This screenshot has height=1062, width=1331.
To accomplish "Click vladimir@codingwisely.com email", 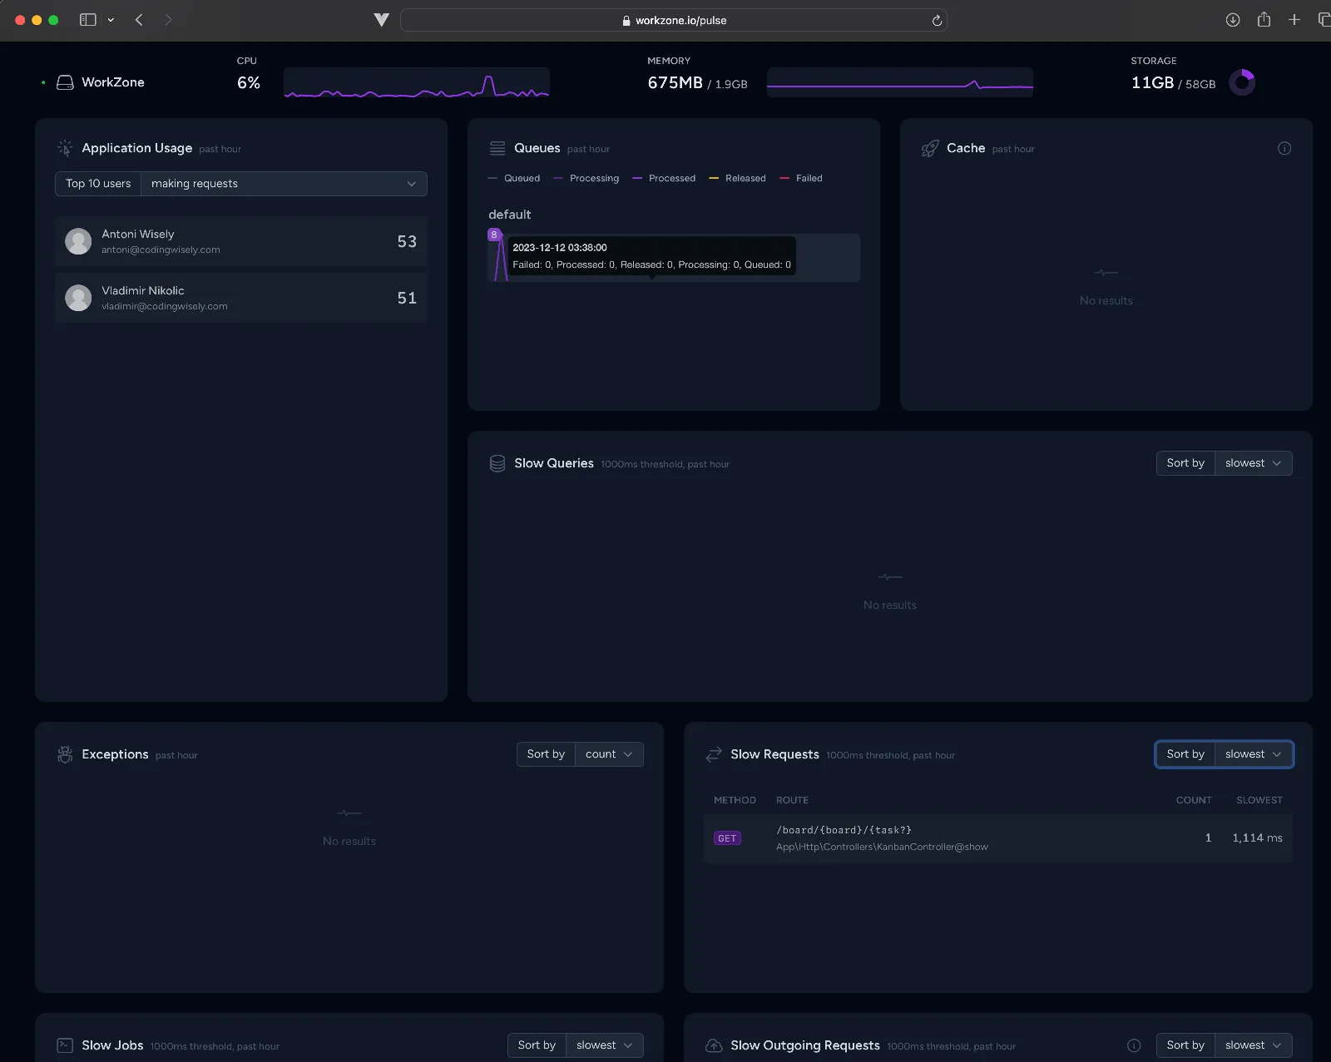I will click(x=165, y=306).
